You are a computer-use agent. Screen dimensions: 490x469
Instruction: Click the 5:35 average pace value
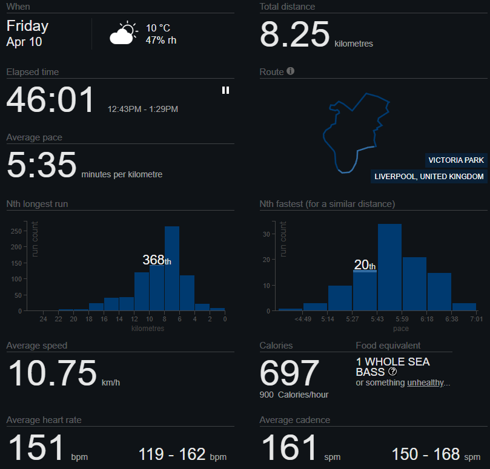42,166
